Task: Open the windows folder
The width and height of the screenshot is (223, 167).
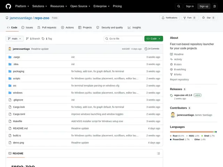Action: point(18,93)
